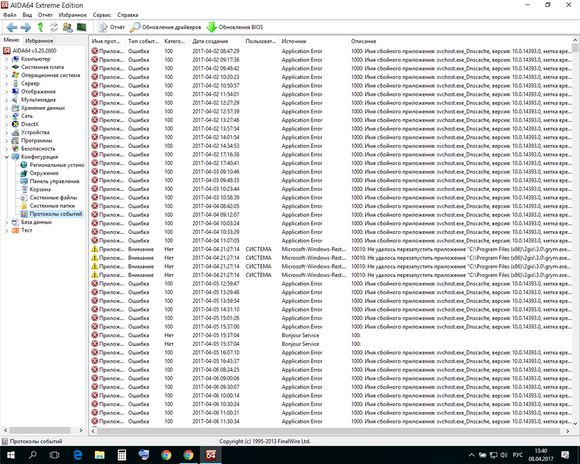Click the green up-level arrow icon
This screenshot has height=464, width=580.
point(40,27)
